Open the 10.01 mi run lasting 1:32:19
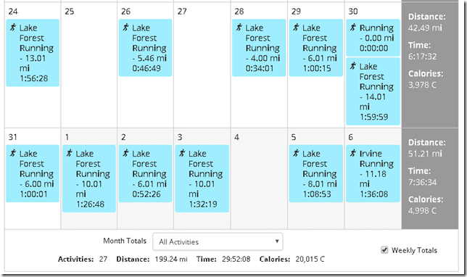The height and width of the screenshot is (277, 467). tap(202, 178)
